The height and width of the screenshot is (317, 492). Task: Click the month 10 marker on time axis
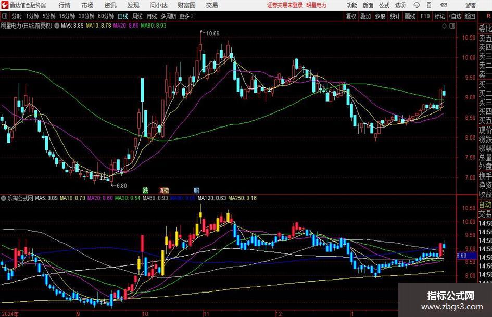pyautogui.click(x=145, y=314)
